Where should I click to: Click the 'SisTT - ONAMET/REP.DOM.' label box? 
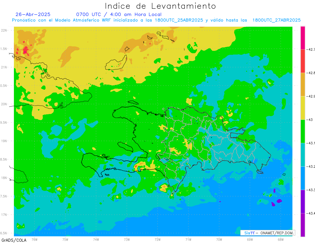tap(268, 233)
